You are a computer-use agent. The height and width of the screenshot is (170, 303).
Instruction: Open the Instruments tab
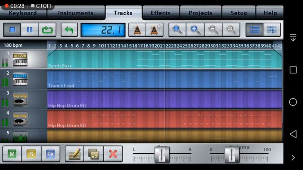click(76, 13)
